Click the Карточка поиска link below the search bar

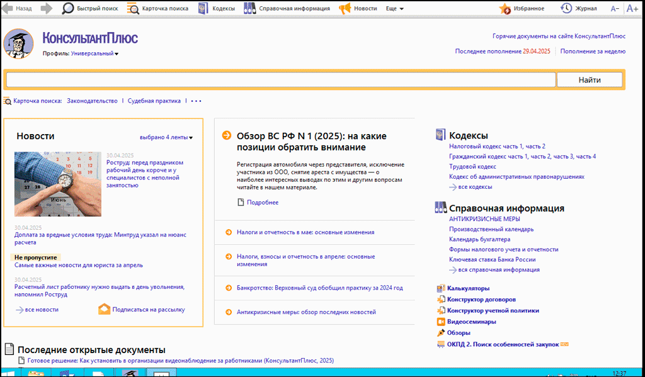coord(37,101)
